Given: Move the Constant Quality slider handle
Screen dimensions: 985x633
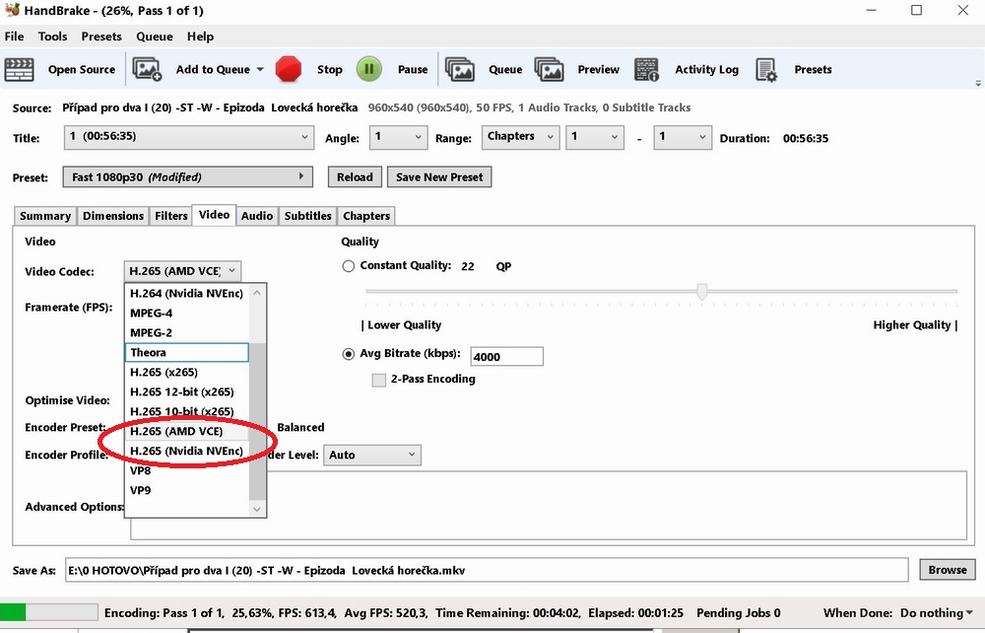Looking at the screenshot, I should tap(702, 291).
